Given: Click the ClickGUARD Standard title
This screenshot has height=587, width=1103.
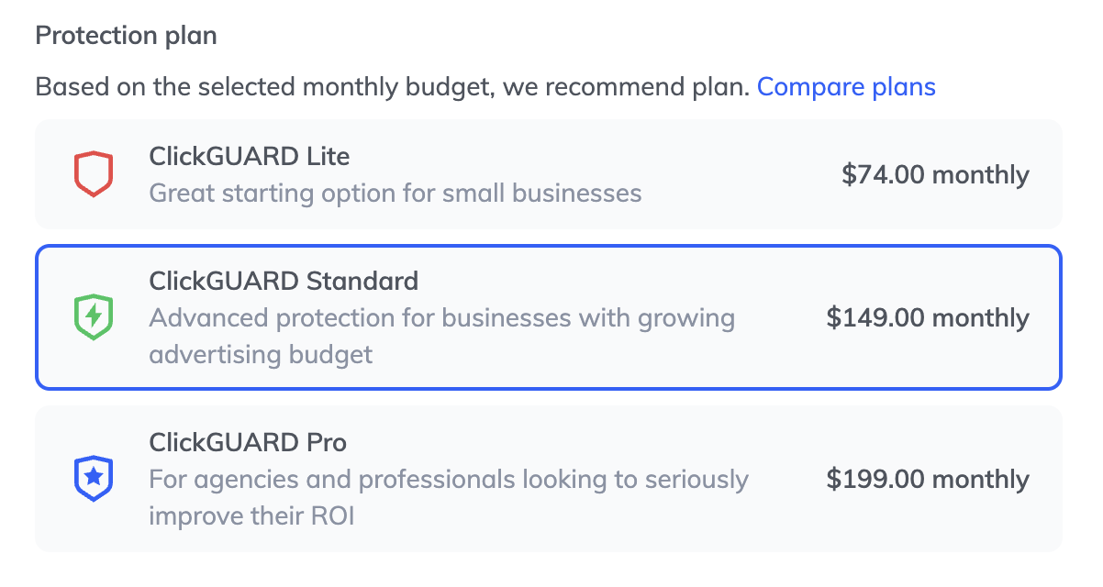Looking at the screenshot, I should [x=284, y=281].
